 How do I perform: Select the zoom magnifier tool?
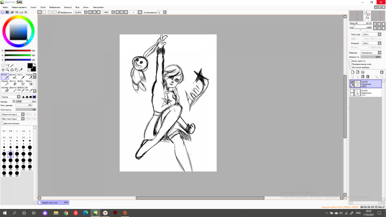[8, 70]
